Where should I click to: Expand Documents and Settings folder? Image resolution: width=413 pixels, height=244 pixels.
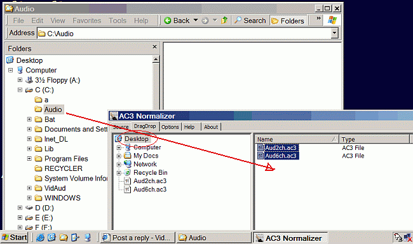(29, 129)
